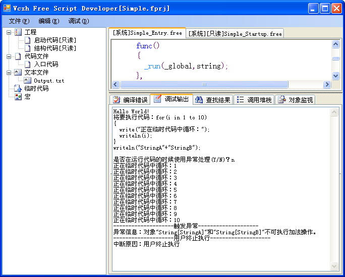Click the 启动代码[只读] file icon
This screenshot has width=345, height=277.
28,40
